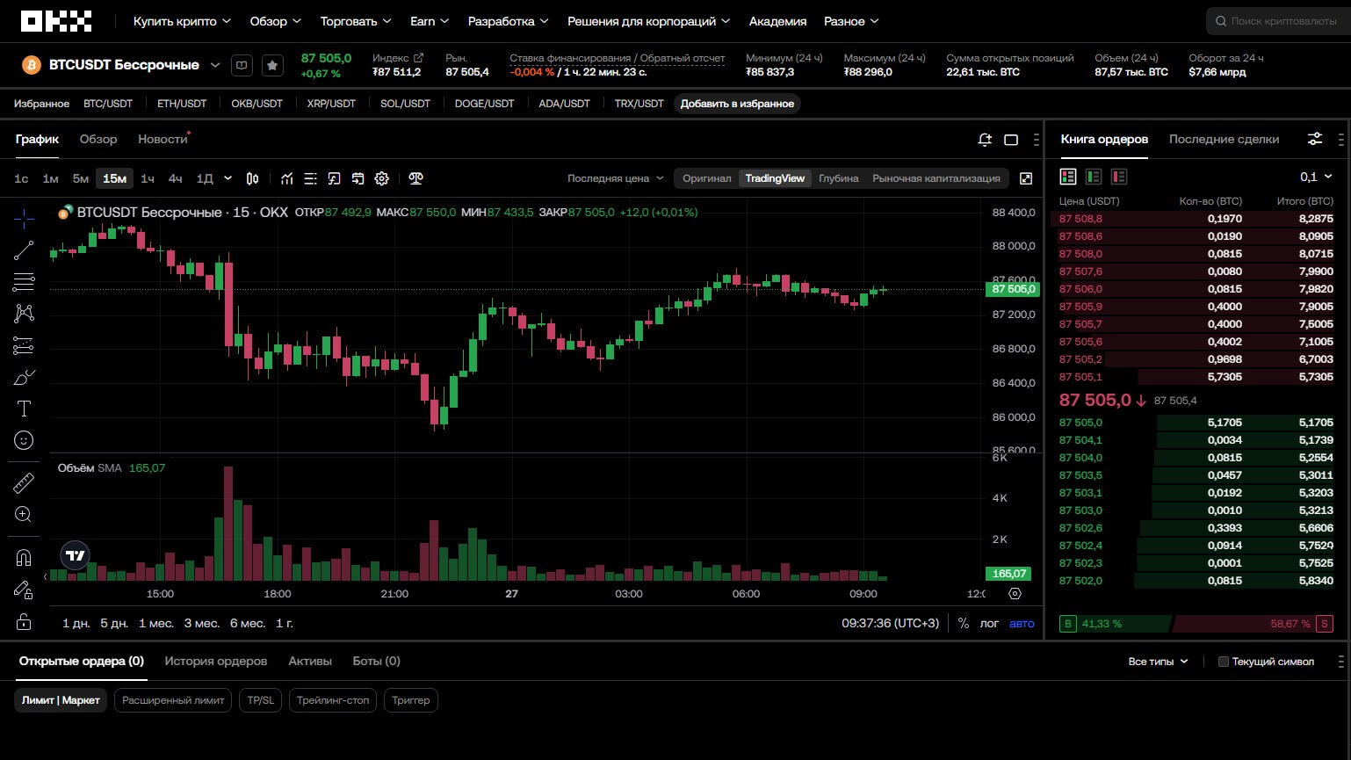This screenshot has width=1351, height=760.
Task: Open the История ордеров tab
Action: click(215, 661)
